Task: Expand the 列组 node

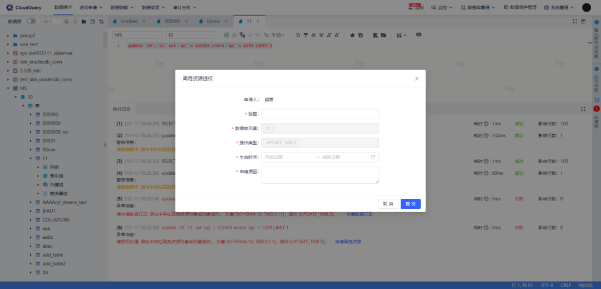Action: pyautogui.click(x=38, y=167)
